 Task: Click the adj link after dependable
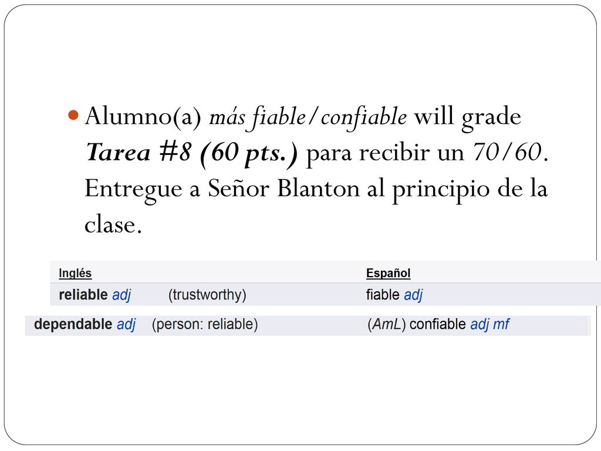(126, 324)
